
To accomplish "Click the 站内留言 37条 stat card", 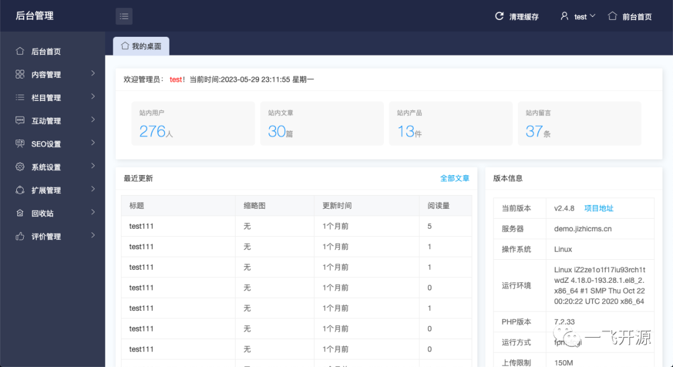I will [x=580, y=123].
